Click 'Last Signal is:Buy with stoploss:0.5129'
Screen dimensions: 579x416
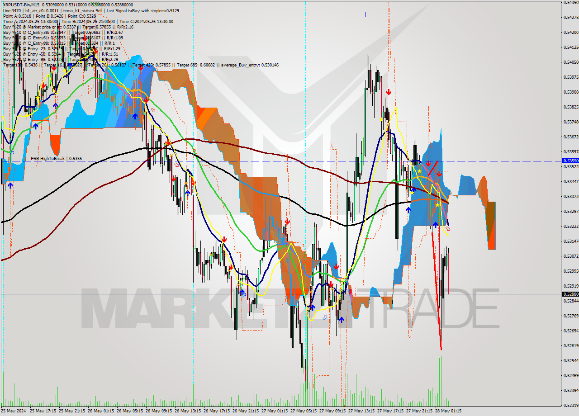click(144, 10)
